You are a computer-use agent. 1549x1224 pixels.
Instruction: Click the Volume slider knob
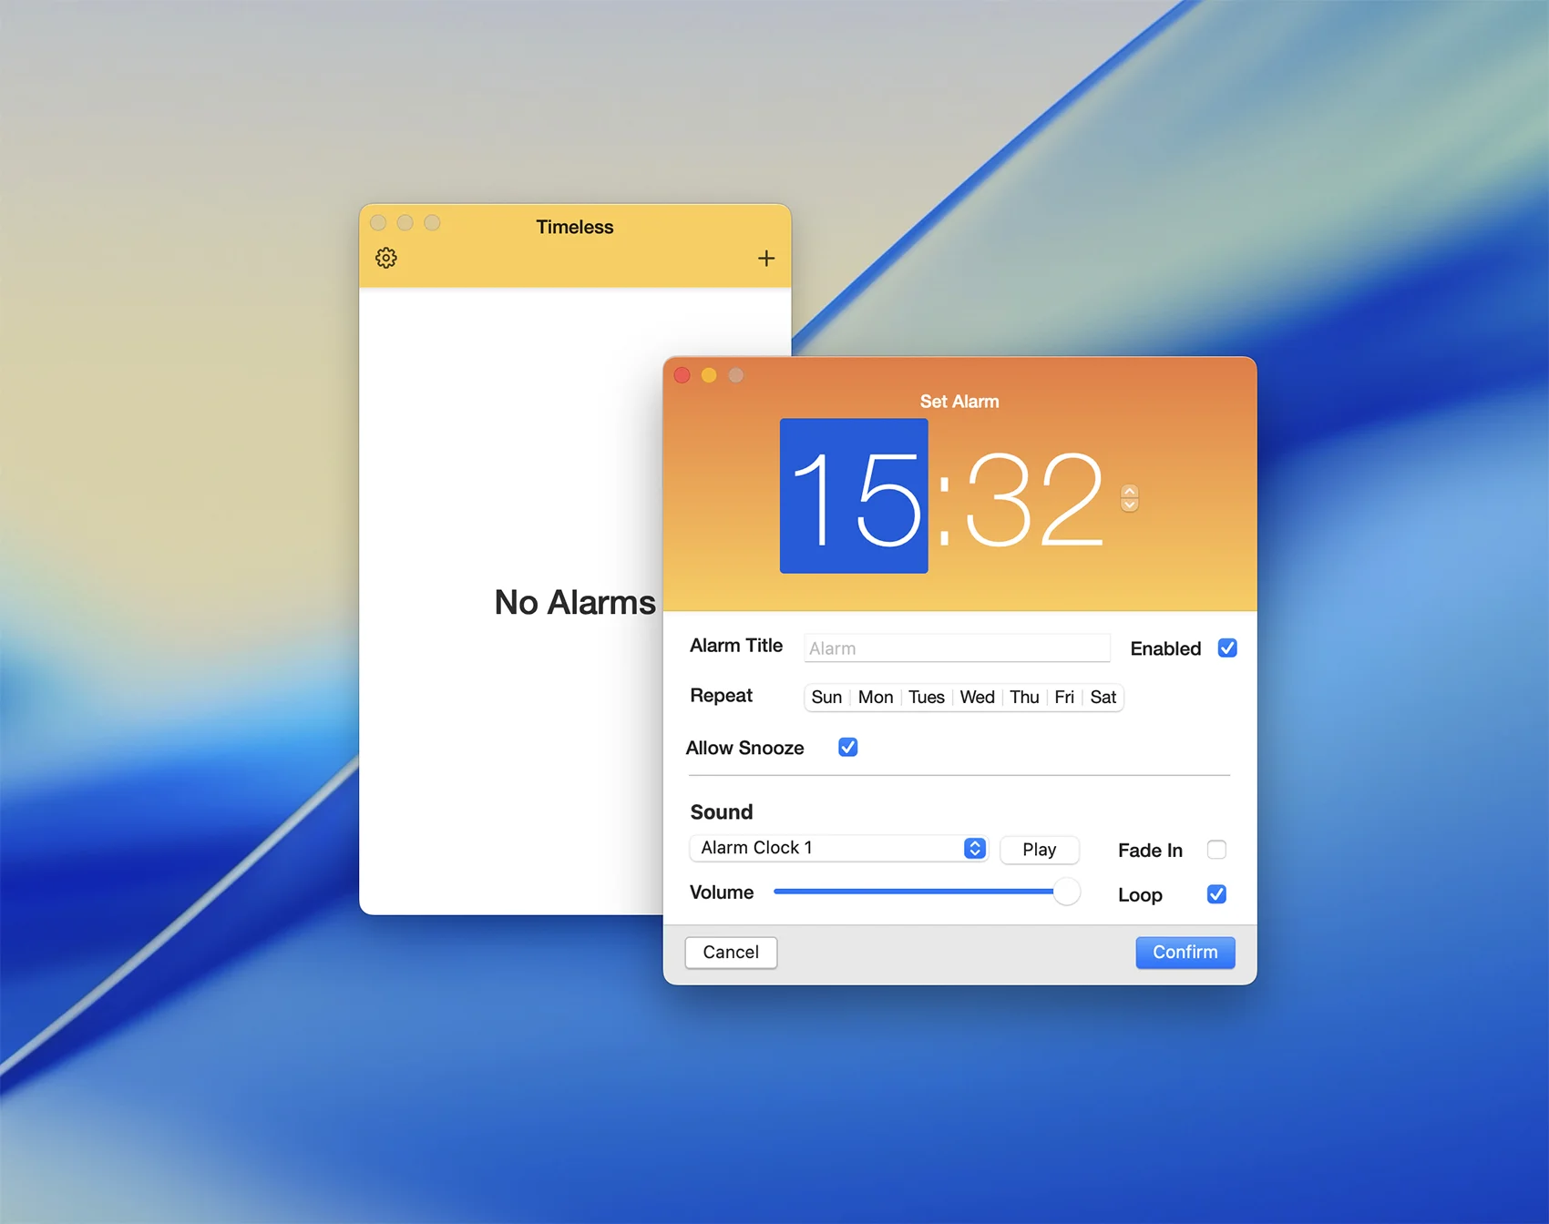1066,892
